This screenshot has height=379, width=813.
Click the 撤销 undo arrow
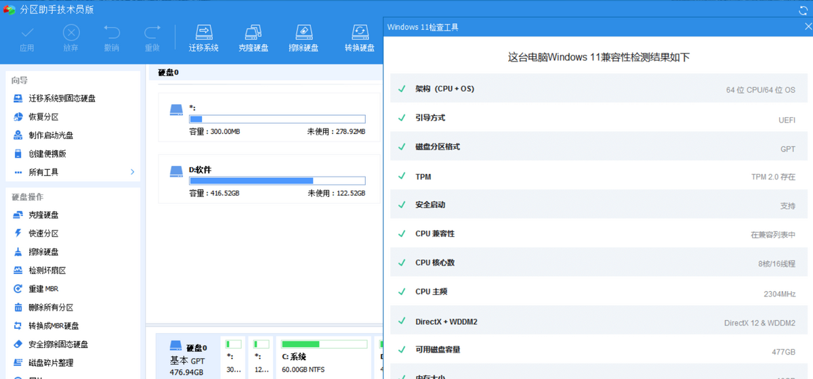coord(112,32)
